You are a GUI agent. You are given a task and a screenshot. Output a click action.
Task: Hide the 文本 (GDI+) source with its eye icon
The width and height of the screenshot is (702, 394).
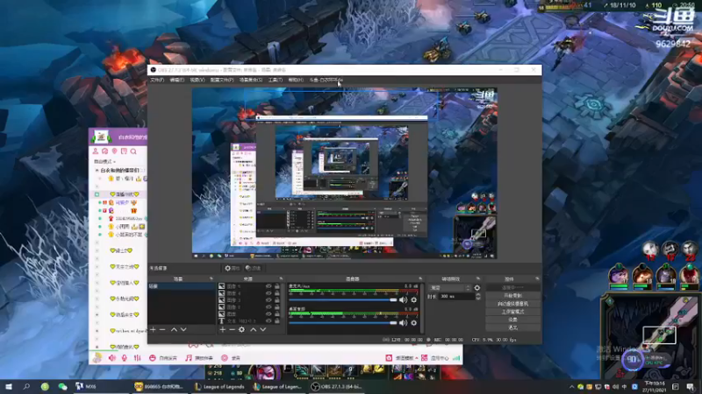269,320
